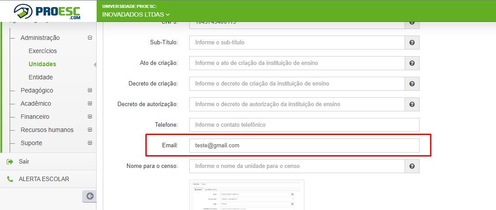Open the Financeiro menu item
The height and width of the screenshot is (210, 496).
pos(35,117)
